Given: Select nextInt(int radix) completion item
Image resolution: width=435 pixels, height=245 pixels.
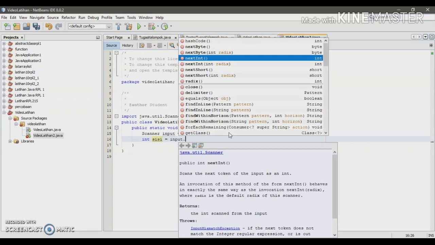Looking at the screenshot, I should point(251,64).
